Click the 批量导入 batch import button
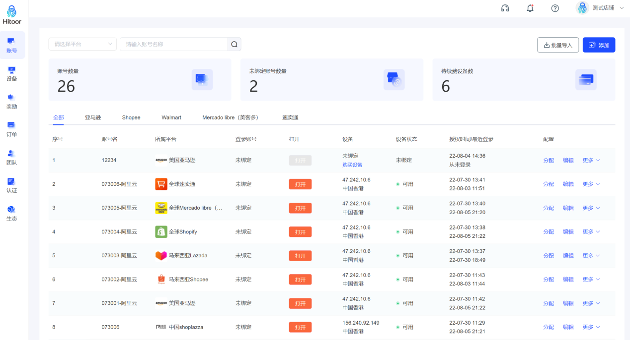630x340 pixels. [557, 45]
